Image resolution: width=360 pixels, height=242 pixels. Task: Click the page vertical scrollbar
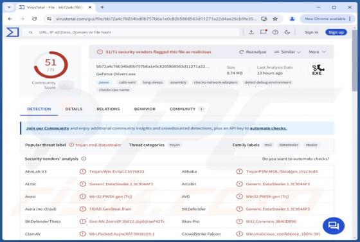354,133
